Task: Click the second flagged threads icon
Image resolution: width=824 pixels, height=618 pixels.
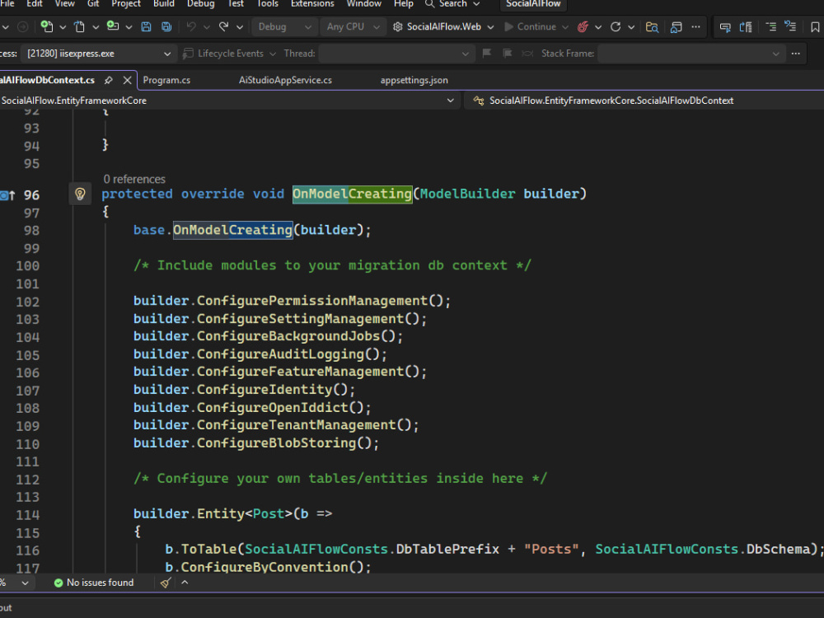Action: tap(507, 54)
